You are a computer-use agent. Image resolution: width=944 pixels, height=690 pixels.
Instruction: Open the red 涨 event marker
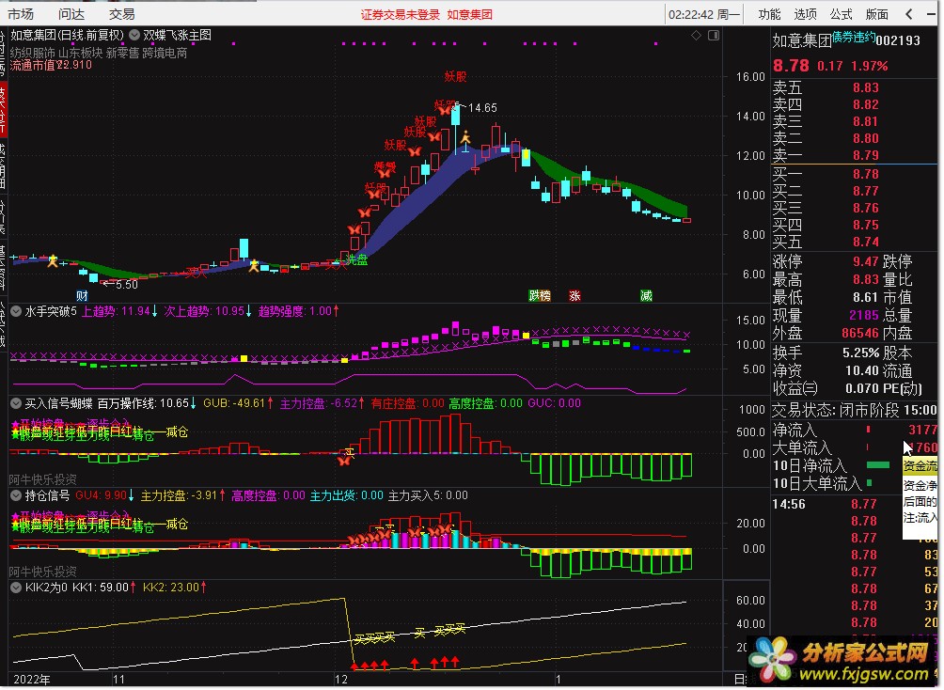click(x=574, y=295)
